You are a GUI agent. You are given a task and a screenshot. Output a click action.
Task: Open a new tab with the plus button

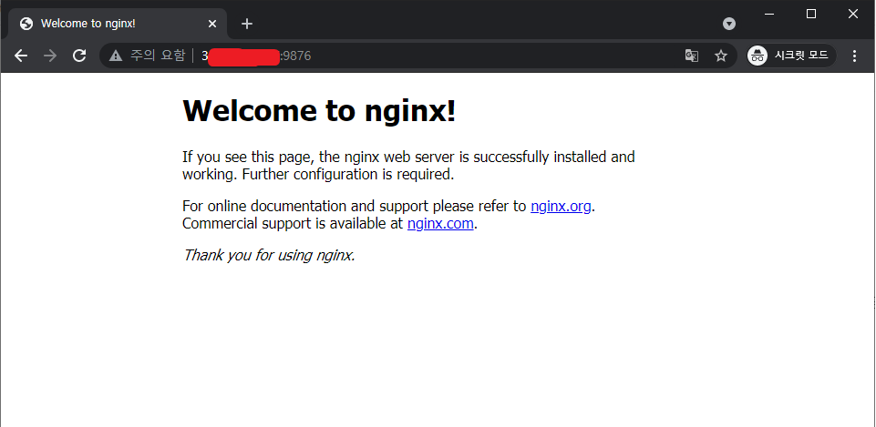(x=247, y=24)
